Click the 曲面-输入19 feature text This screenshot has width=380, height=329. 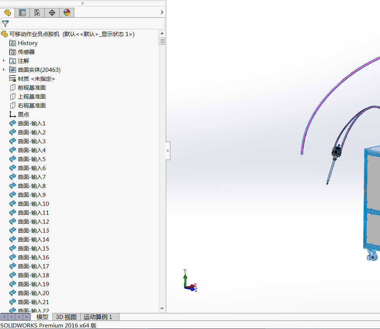(33, 284)
